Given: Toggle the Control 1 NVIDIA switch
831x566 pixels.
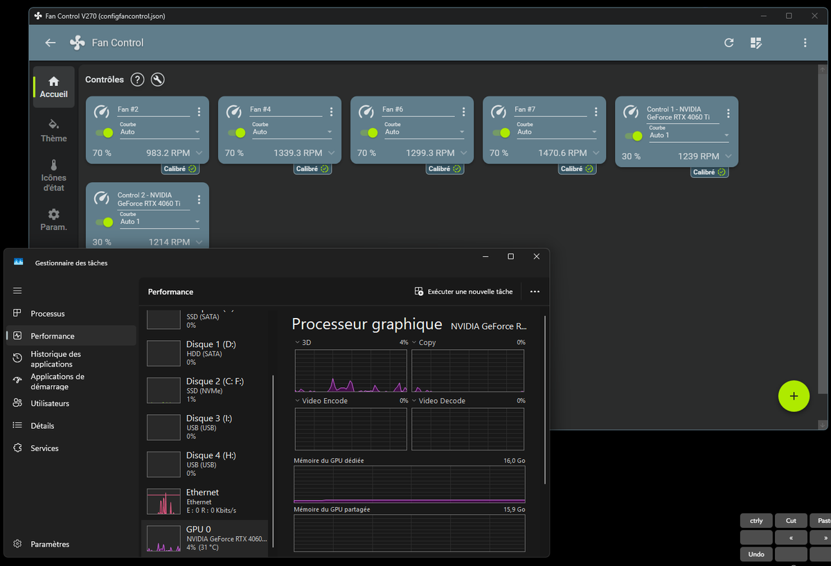Looking at the screenshot, I should (x=633, y=136).
